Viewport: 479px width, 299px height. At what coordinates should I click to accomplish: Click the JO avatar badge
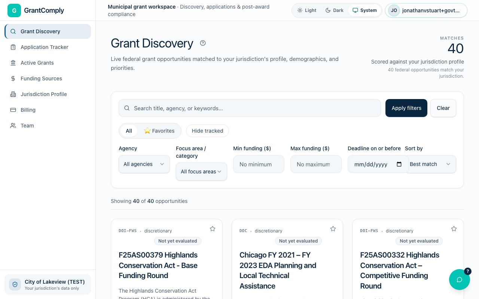click(394, 10)
